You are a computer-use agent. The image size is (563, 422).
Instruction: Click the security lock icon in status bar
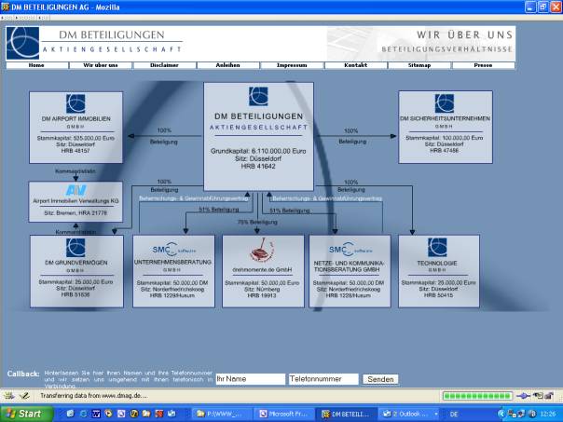549,396
